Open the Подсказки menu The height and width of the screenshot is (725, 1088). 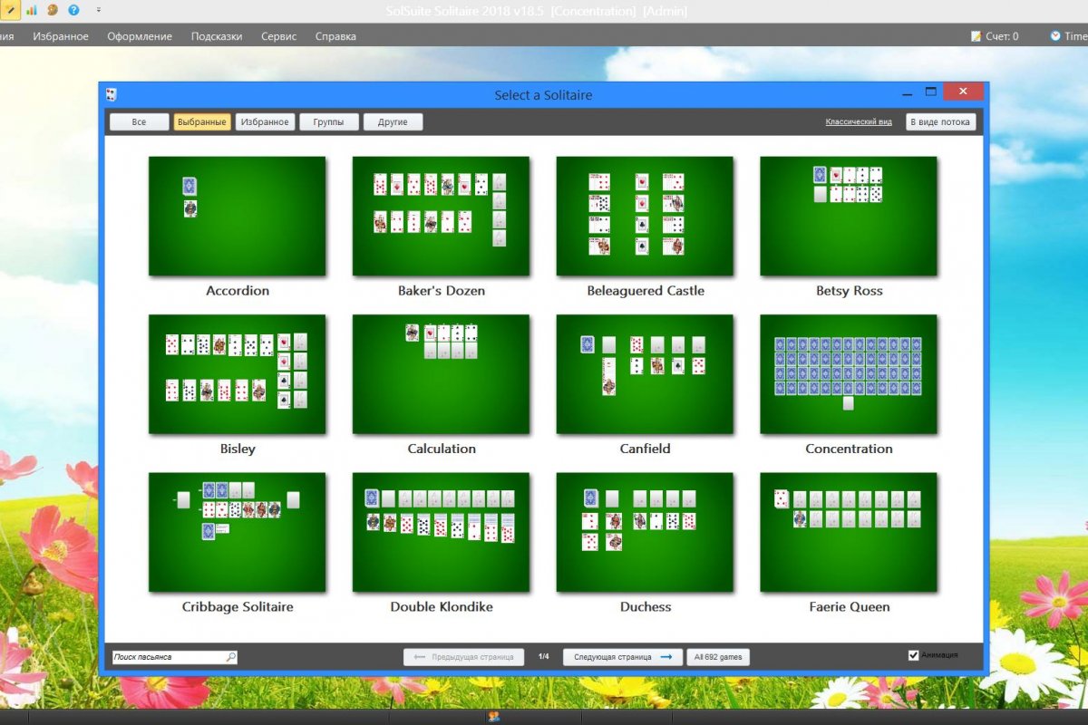(217, 36)
